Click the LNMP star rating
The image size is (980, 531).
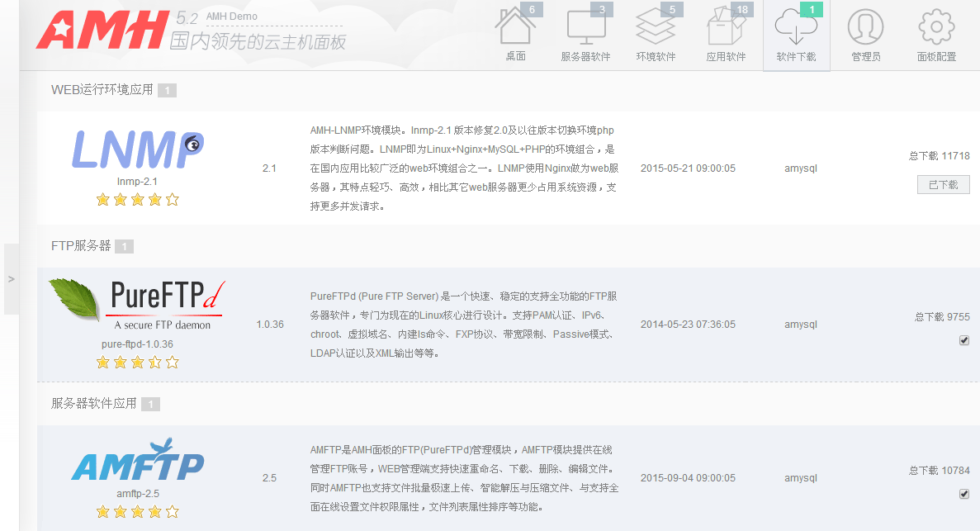[x=137, y=199]
